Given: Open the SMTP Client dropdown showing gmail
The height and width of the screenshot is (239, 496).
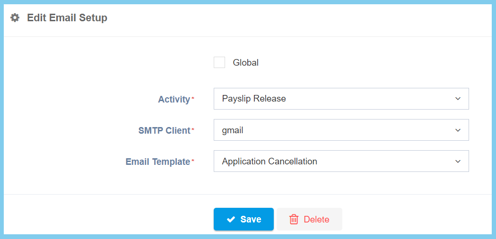Looking at the screenshot, I should click(340, 130).
